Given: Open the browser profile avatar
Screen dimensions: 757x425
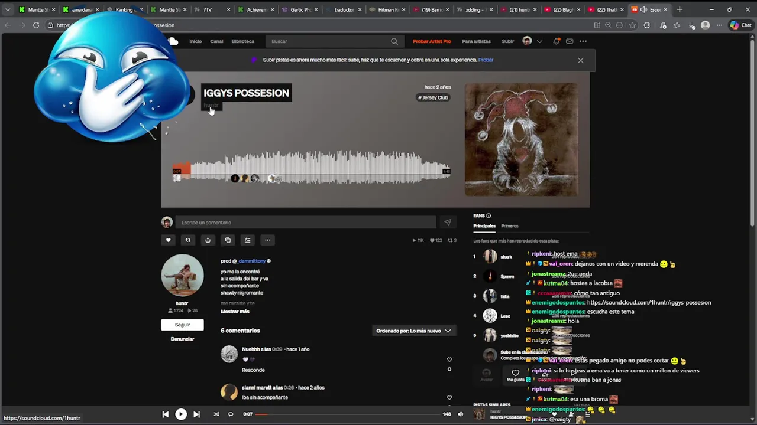Looking at the screenshot, I should [x=705, y=25].
